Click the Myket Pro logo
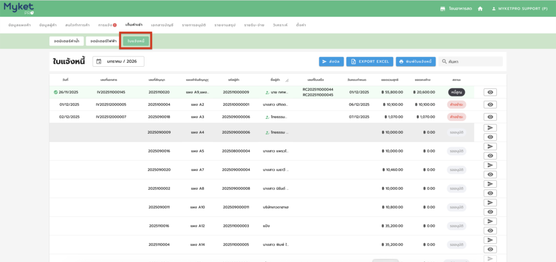Viewport: 556px width, 262px height. coord(18,8)
